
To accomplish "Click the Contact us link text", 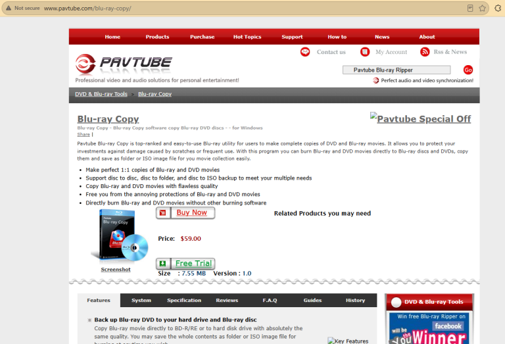I will [x=331, y=52].
